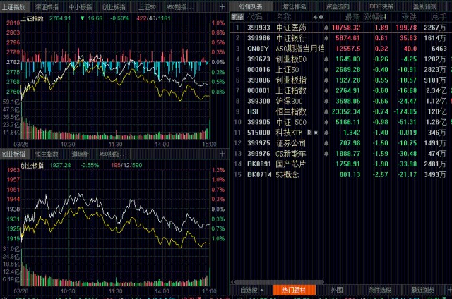
Task: Add a tab with the lower chart plus icon
Action: tap(222, 153)
